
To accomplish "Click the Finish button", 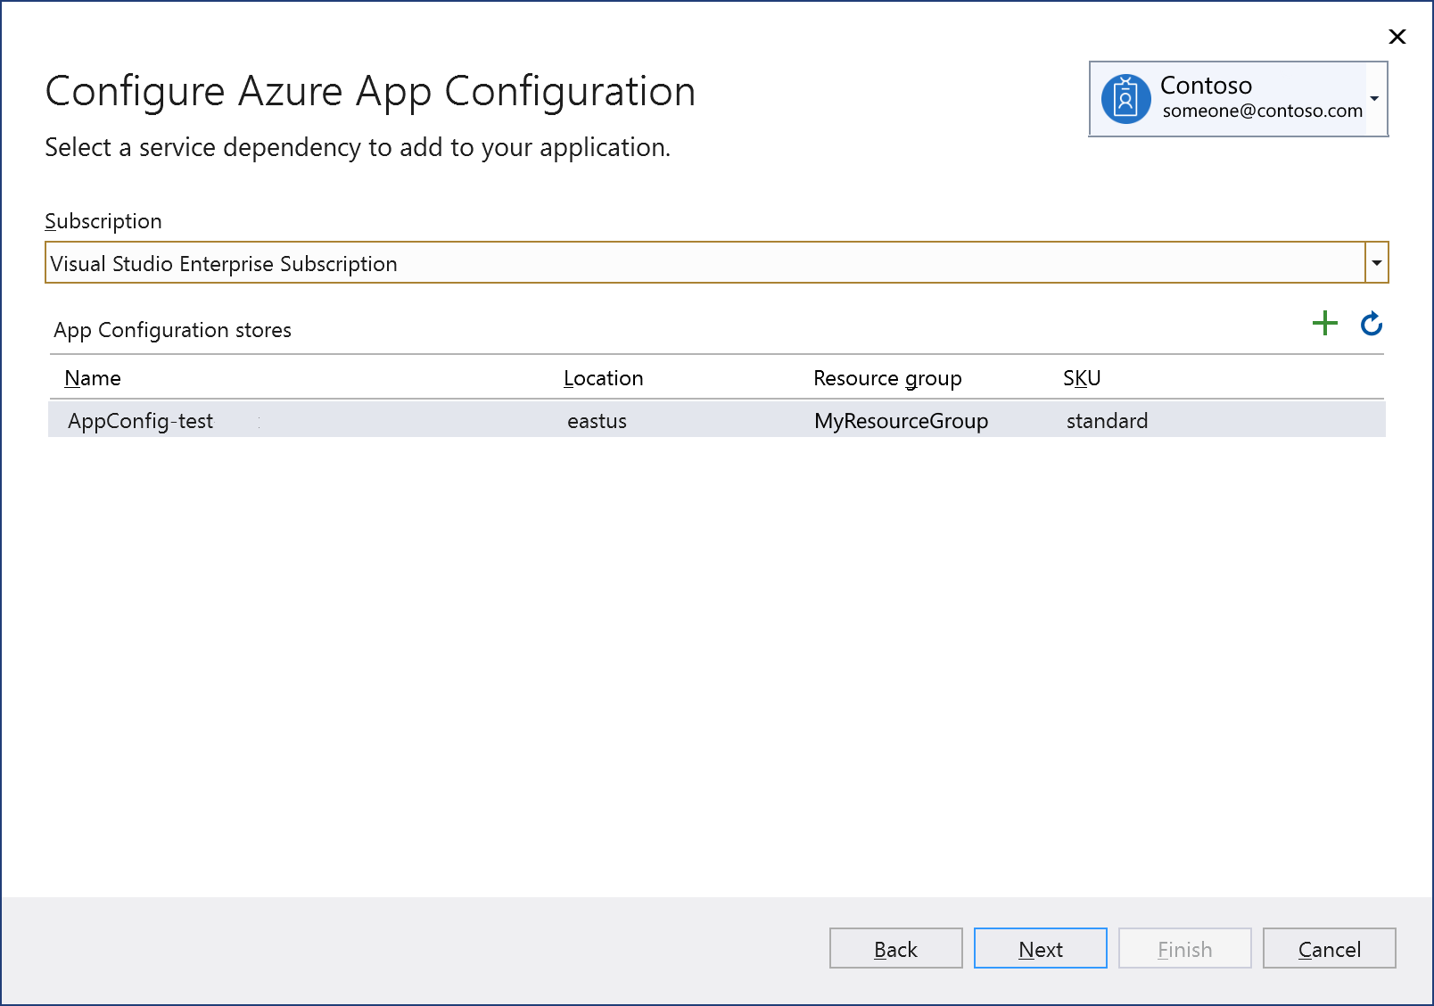I will (1185, 948).
